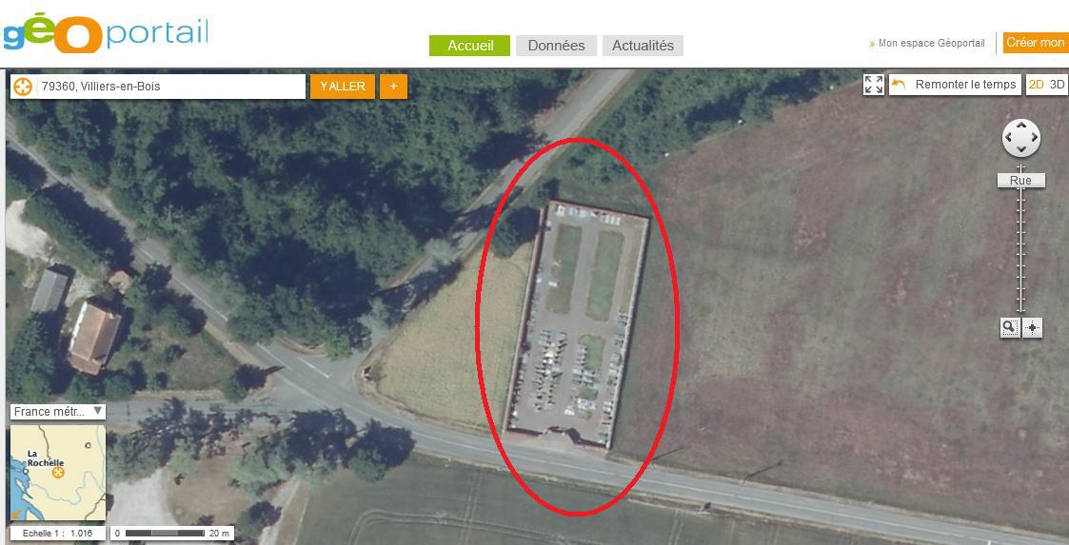Expand search options with plus button

393,87
